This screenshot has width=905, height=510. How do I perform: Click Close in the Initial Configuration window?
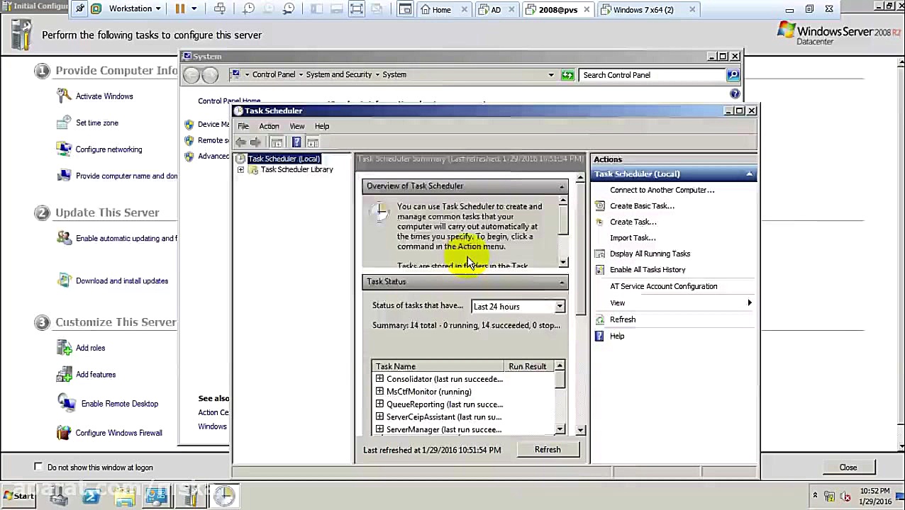tap(848, 467)
